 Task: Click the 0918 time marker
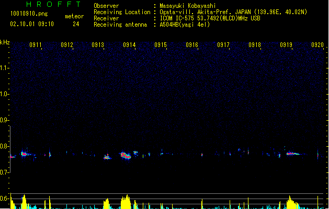tap(255, 45)
